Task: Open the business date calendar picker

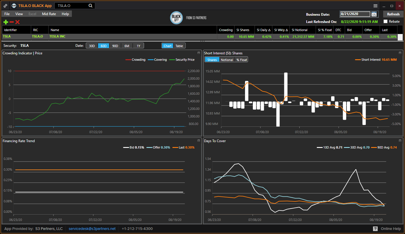Action: pyautogui.click(x=374, y=14)
